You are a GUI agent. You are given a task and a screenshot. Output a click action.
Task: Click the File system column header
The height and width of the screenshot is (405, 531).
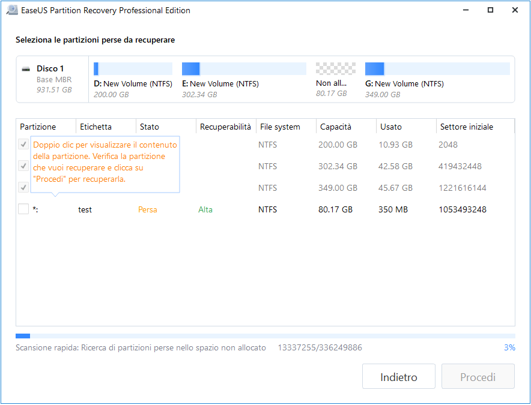point(286,127)
